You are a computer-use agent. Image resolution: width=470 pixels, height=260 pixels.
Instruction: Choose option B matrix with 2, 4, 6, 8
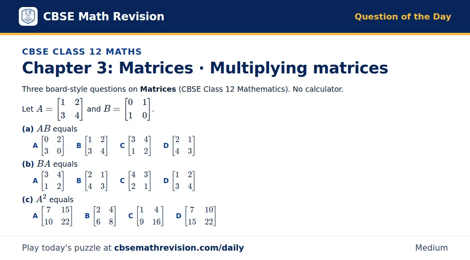tap(100, 216)
